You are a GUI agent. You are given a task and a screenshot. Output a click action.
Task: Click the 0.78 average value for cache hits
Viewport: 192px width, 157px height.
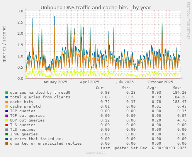point(156,102)
